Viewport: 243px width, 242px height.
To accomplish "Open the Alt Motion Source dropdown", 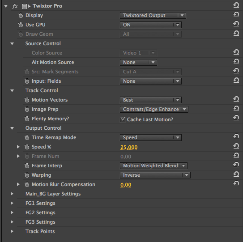I will 138,62.
